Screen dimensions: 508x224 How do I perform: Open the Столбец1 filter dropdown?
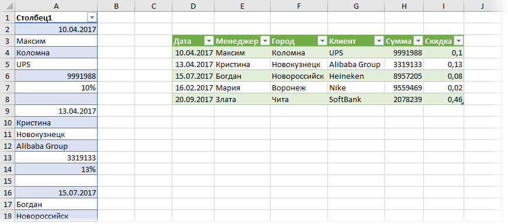[92, 17]
